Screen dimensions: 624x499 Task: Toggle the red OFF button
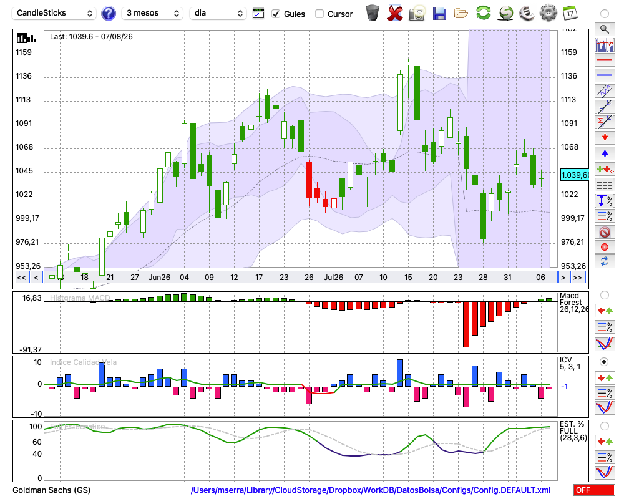593,490
